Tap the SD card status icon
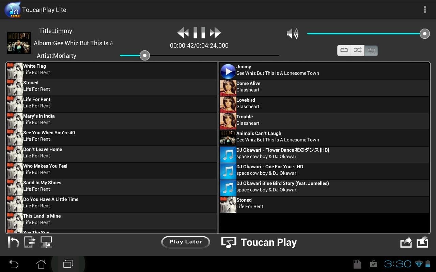Image resolution: width=436 pixels, height=272 pixels. pyautogui.click(x=357, y=264)
